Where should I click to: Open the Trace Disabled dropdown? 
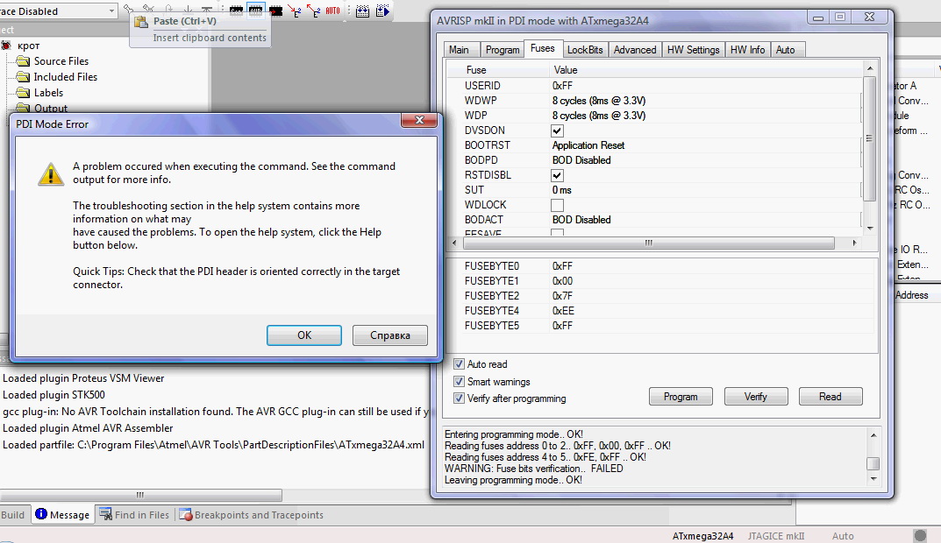111,11
